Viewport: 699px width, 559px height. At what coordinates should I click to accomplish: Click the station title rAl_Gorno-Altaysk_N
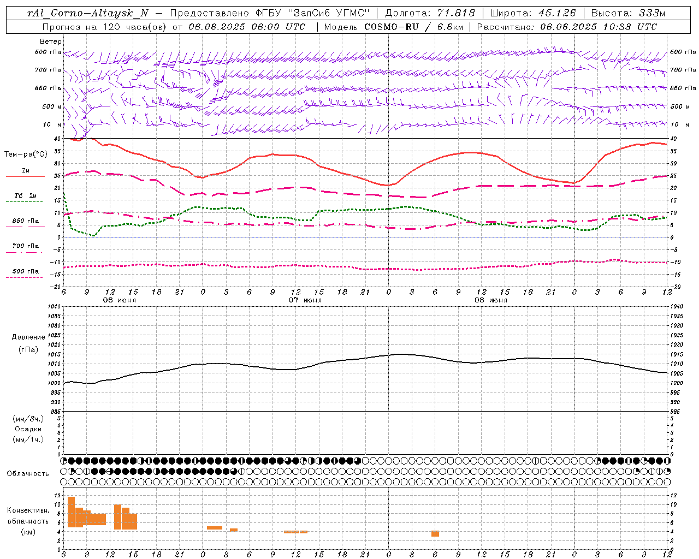pos(87,13)
